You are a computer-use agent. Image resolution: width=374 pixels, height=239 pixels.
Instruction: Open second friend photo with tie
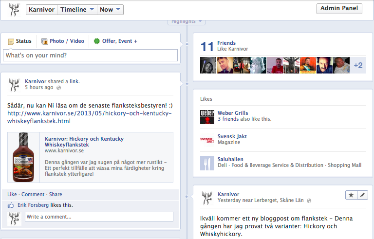224,65
